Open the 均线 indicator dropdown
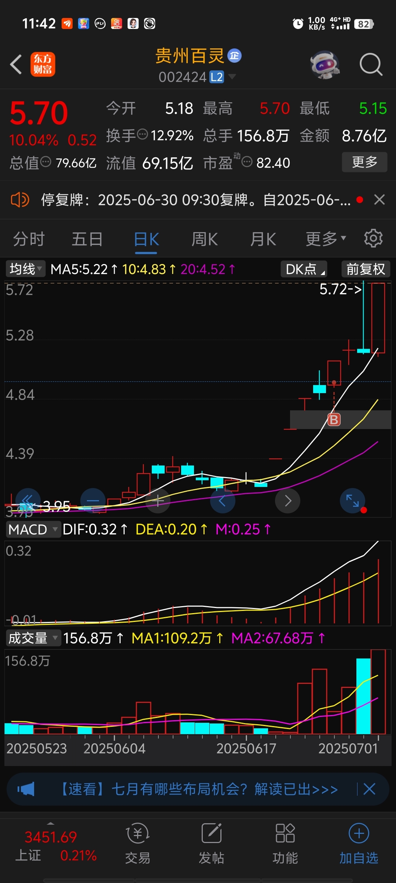Image resolution: width=396 pixels, height=883 pixels. [x=25, y=269]
